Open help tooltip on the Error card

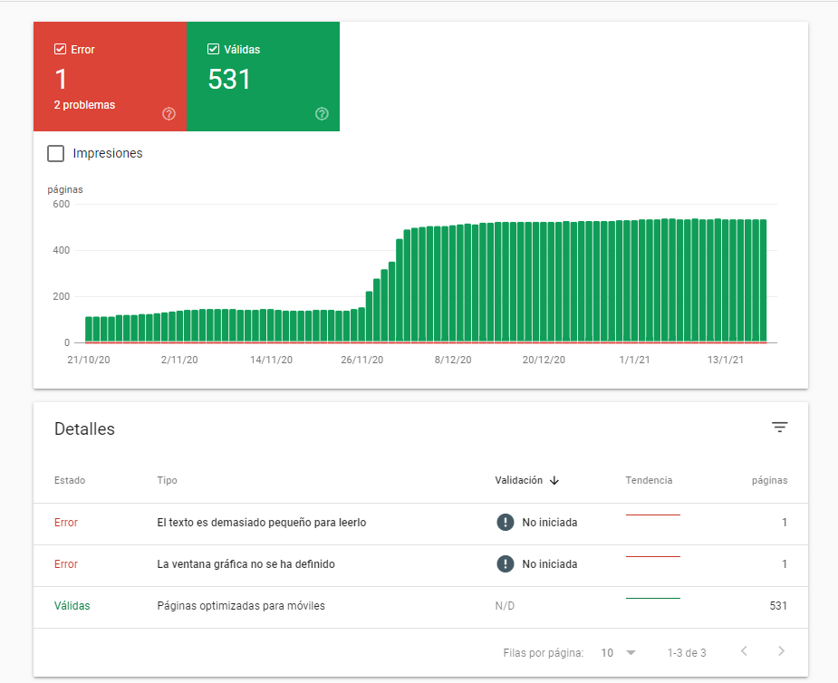point(169,113)
